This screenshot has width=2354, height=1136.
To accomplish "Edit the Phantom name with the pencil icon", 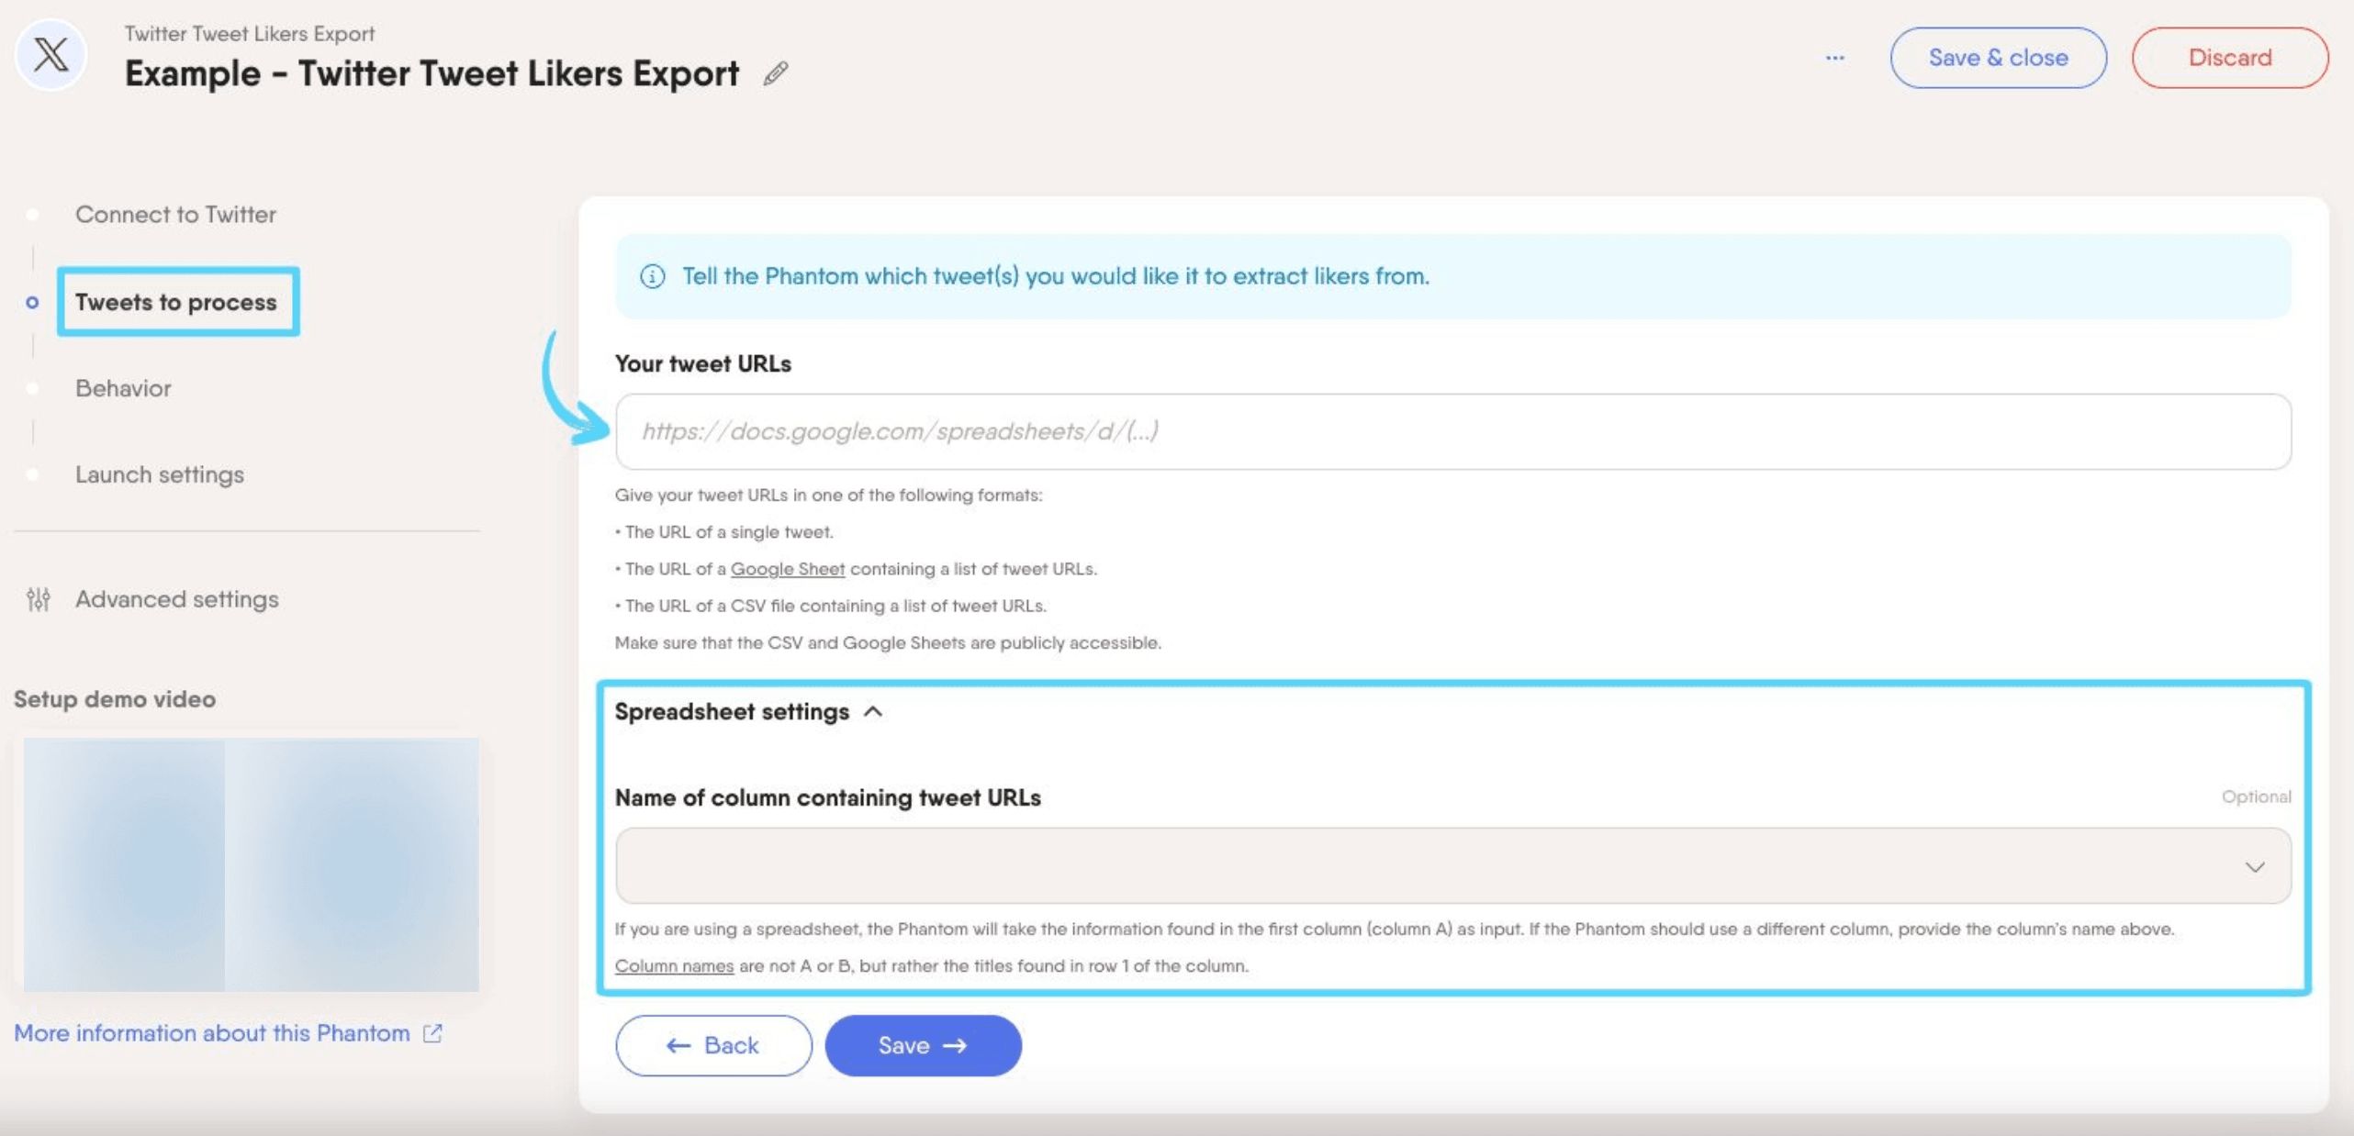I will 776,73.
